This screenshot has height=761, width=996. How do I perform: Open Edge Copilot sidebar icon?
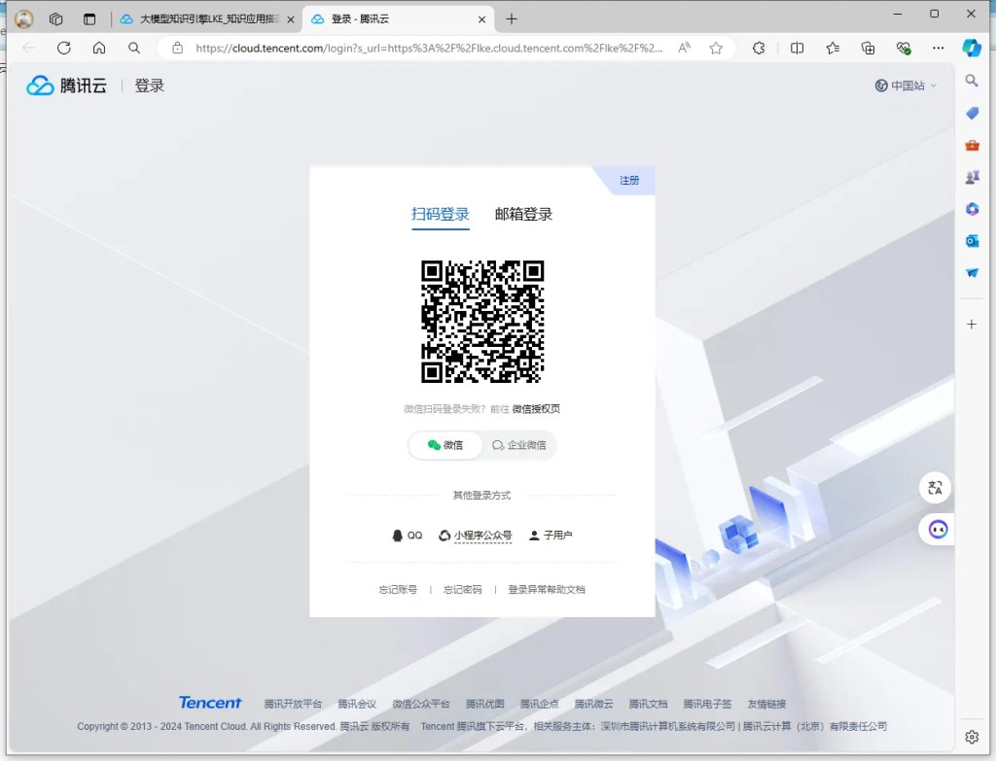pos(971,48)
